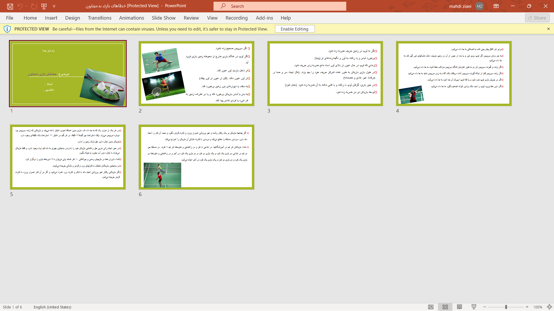Viewport: 554px width, 311px height.
Task: Open the Insert tab in ribbon
Action: (51, 18)
